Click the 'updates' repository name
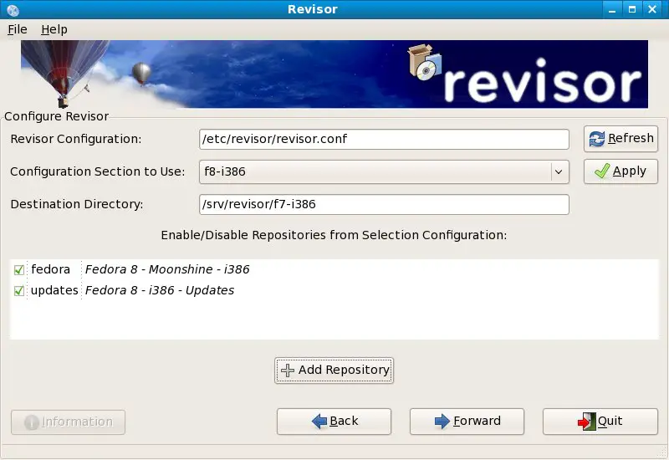The image size is (669, 460). coord(54,290)
